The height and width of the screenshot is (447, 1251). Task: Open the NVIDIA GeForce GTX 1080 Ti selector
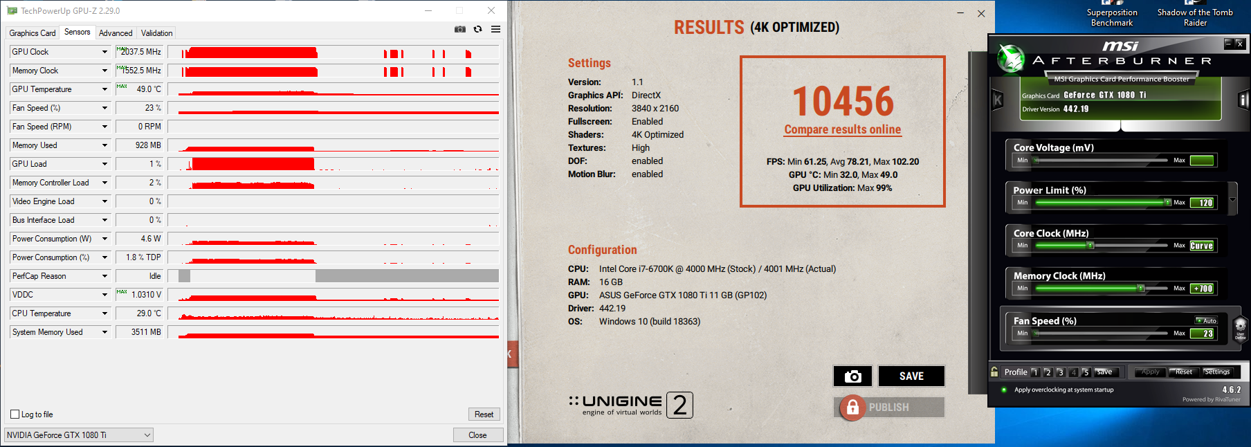click(79, 435)
